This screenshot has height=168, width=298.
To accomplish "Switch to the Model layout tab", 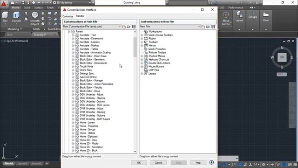I will point(9,163).
